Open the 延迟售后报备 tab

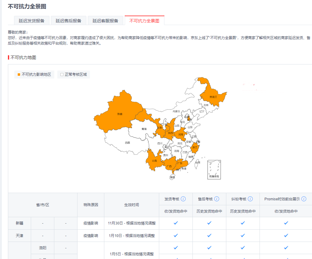(68, 21)
